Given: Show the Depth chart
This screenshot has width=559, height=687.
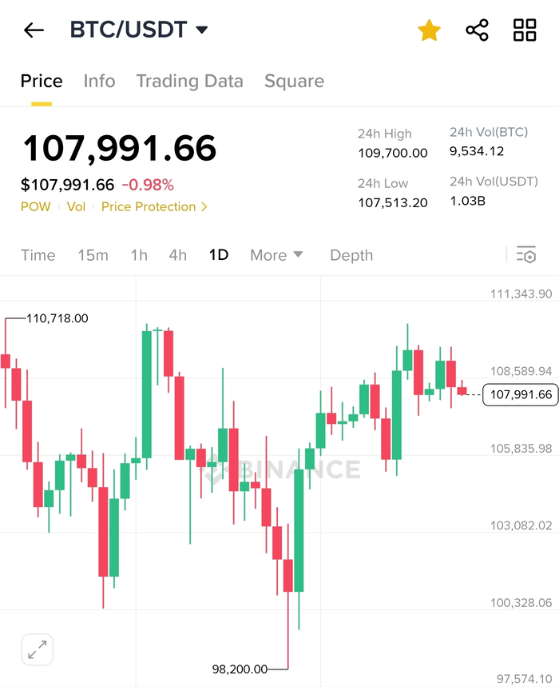Looking at the screenshot, I should click(351, 255).
